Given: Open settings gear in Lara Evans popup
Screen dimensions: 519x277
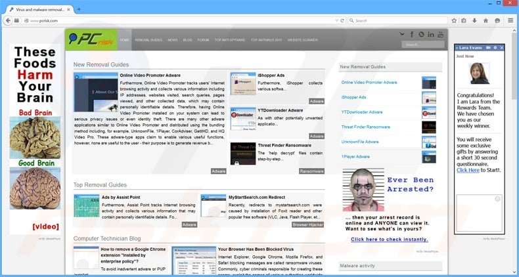Looking at the screenshot, I should (x=495, y=48).
